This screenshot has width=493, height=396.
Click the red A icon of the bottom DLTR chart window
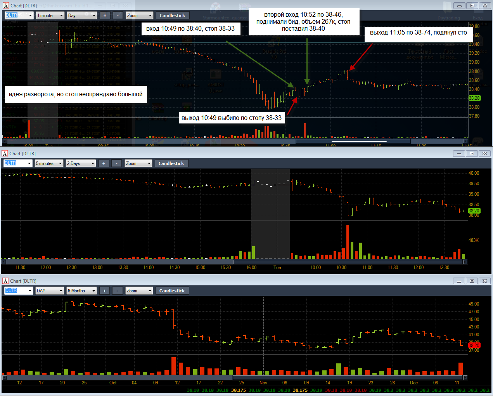point(5,281)
